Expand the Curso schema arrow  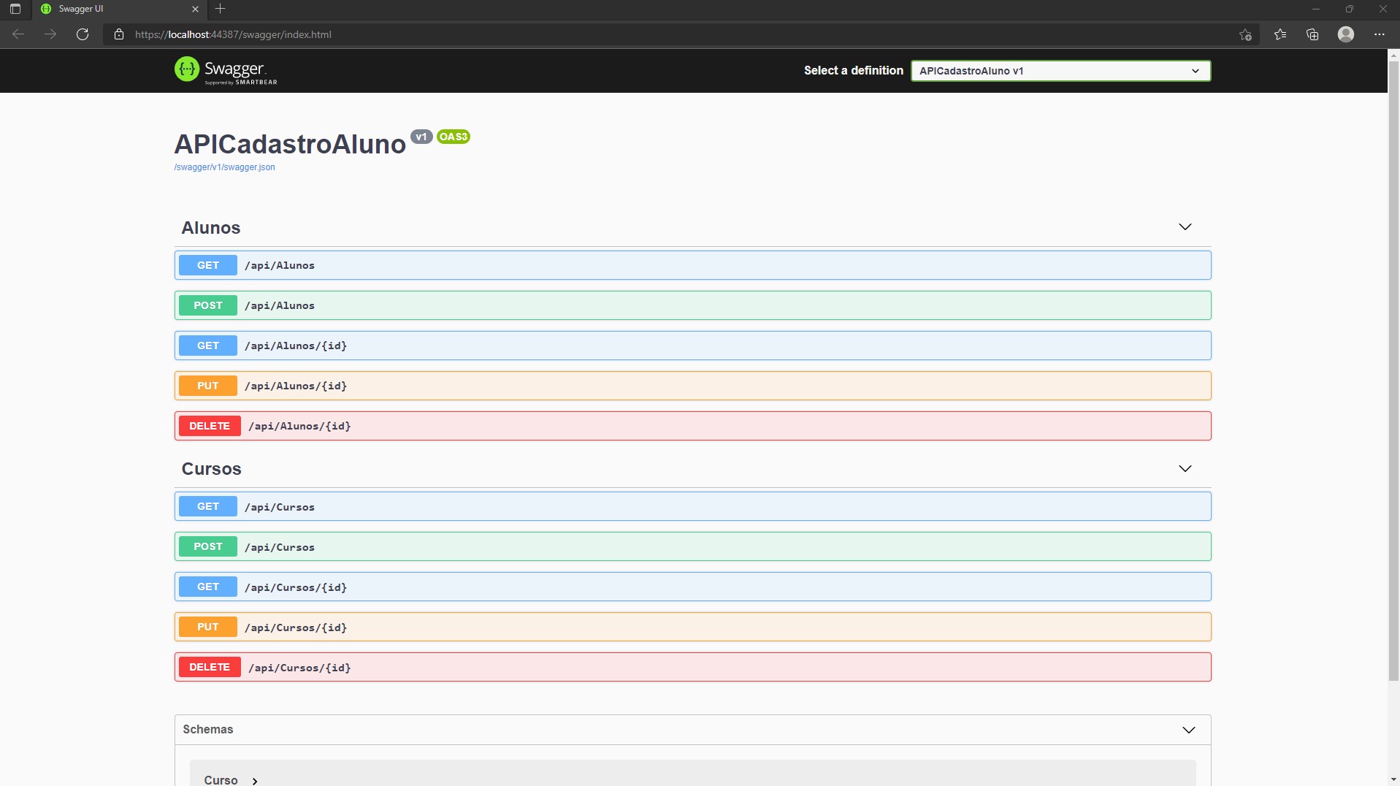click(255, 781)
